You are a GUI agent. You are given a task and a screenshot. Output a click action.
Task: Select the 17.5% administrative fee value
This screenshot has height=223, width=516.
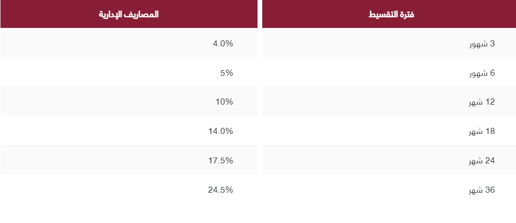(221, 161)
